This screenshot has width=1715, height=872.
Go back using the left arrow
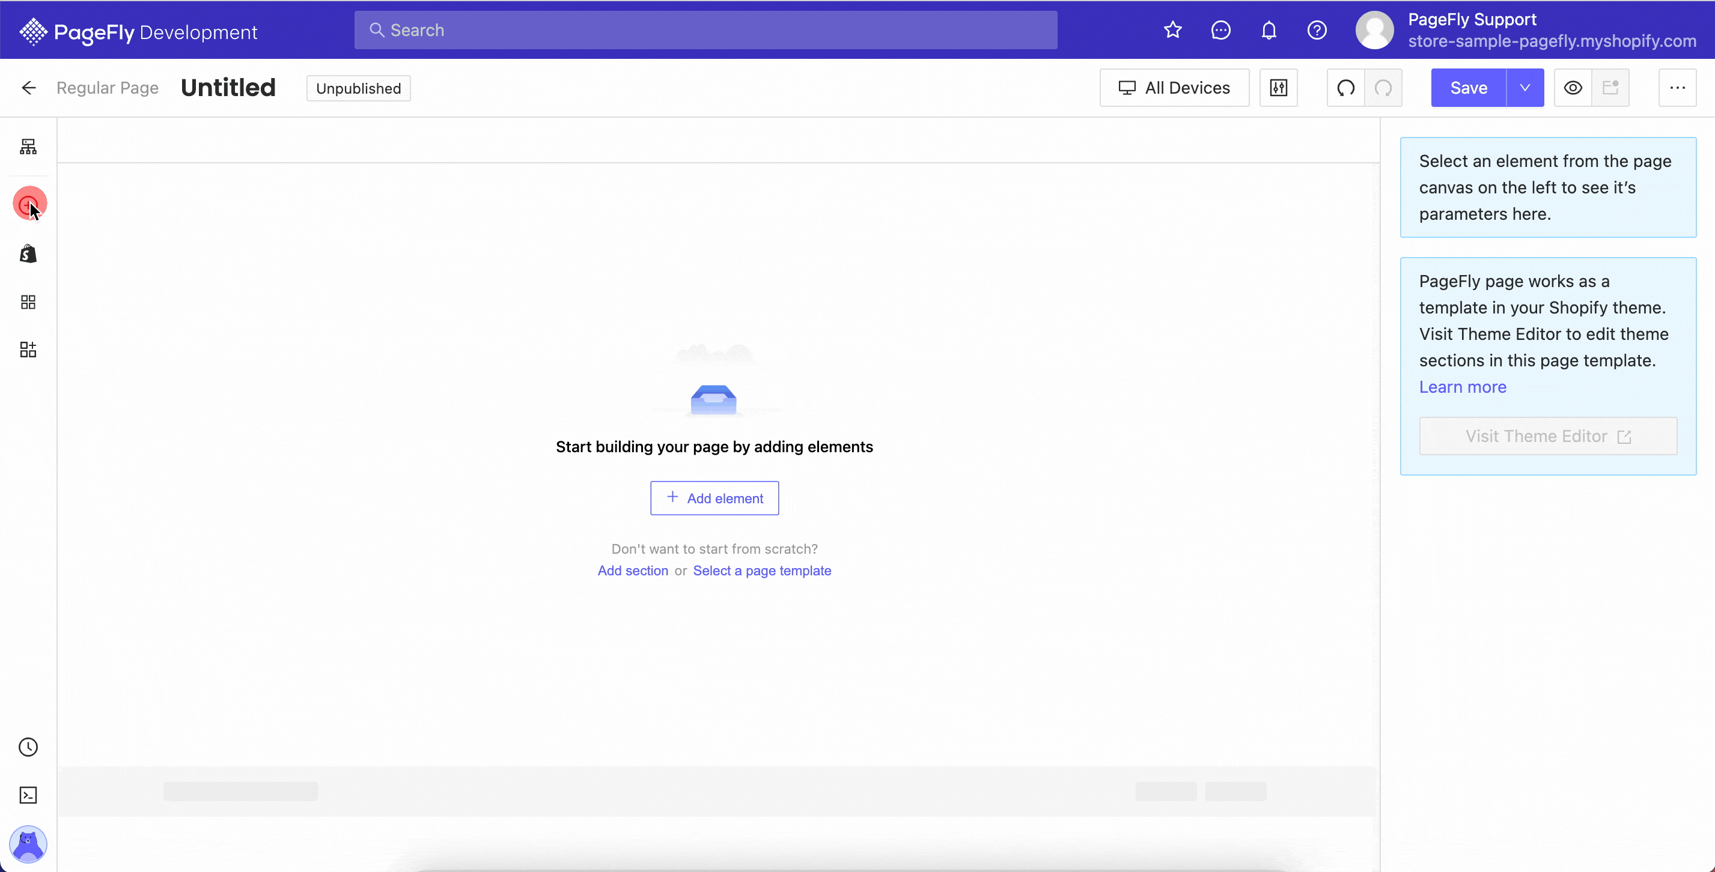click(x=29, y=88)
